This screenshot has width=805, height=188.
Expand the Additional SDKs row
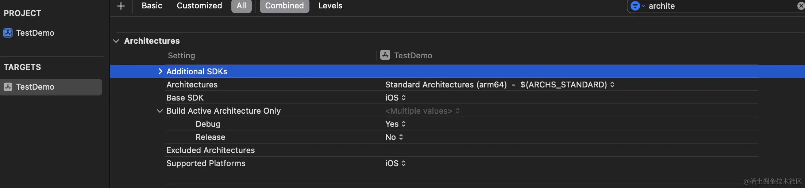[x=160, y=71]
